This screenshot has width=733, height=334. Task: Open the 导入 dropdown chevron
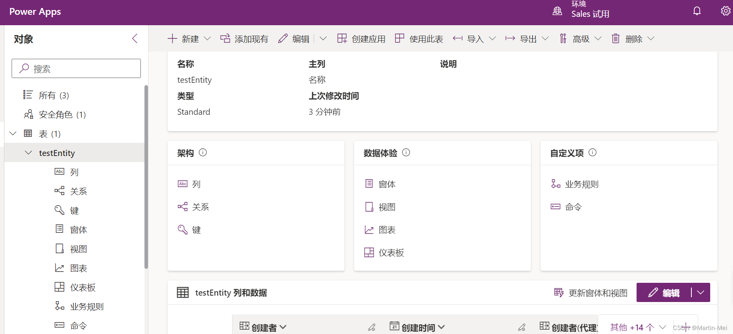coord(493,38)
